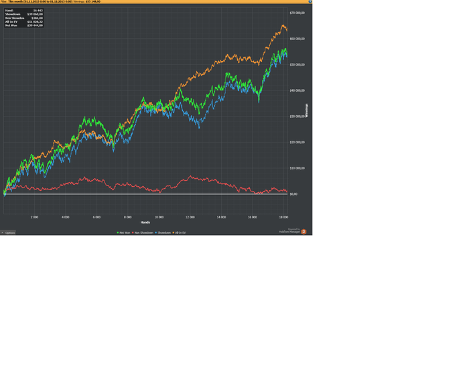Click the Hand row in the tooltip box
Image resolution: width=469 pixels, height=375 pixels.
(24, 11)
